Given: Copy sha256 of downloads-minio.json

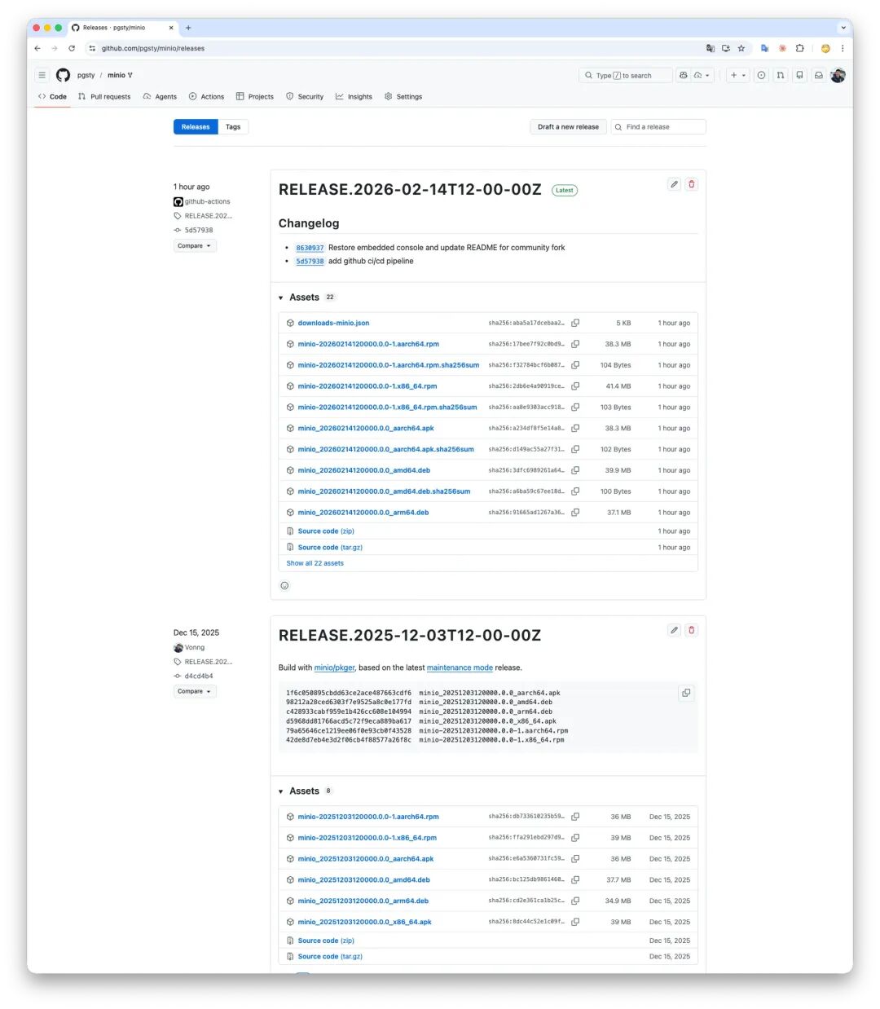Looking at the screenshot, I should [575, 323].
